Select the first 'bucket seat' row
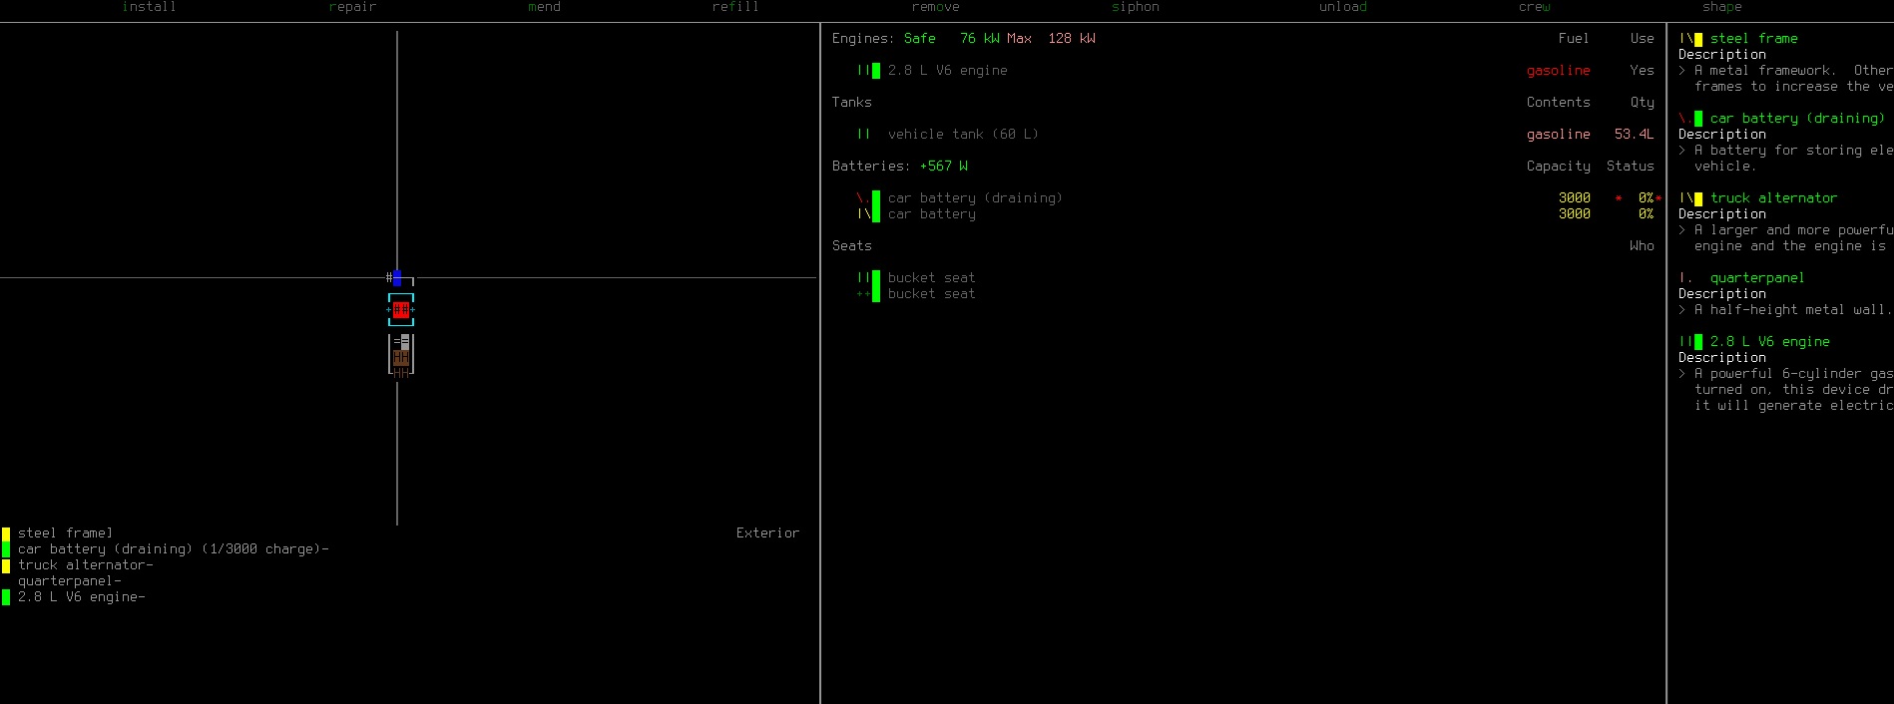Viewport: 1894px width, 704px height. tap(932, 278)
